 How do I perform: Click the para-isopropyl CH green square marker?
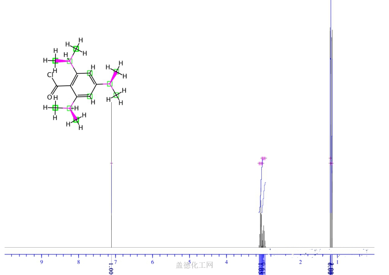[x=110, y=84]
